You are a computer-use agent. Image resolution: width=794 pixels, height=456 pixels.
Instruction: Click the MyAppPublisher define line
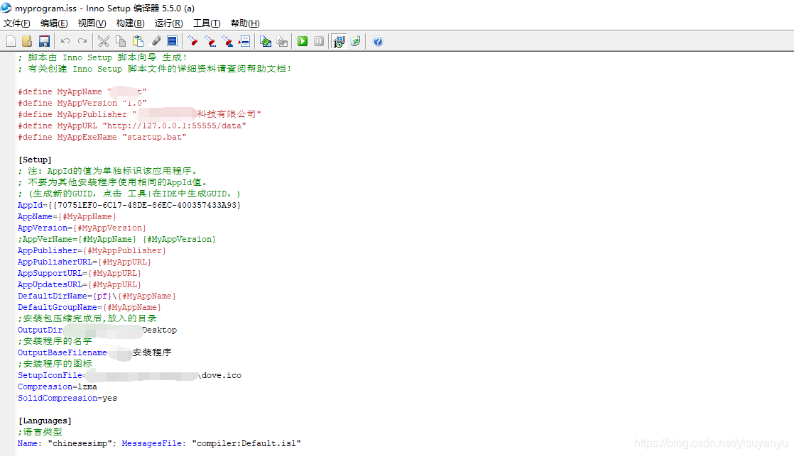click(139, 114)
